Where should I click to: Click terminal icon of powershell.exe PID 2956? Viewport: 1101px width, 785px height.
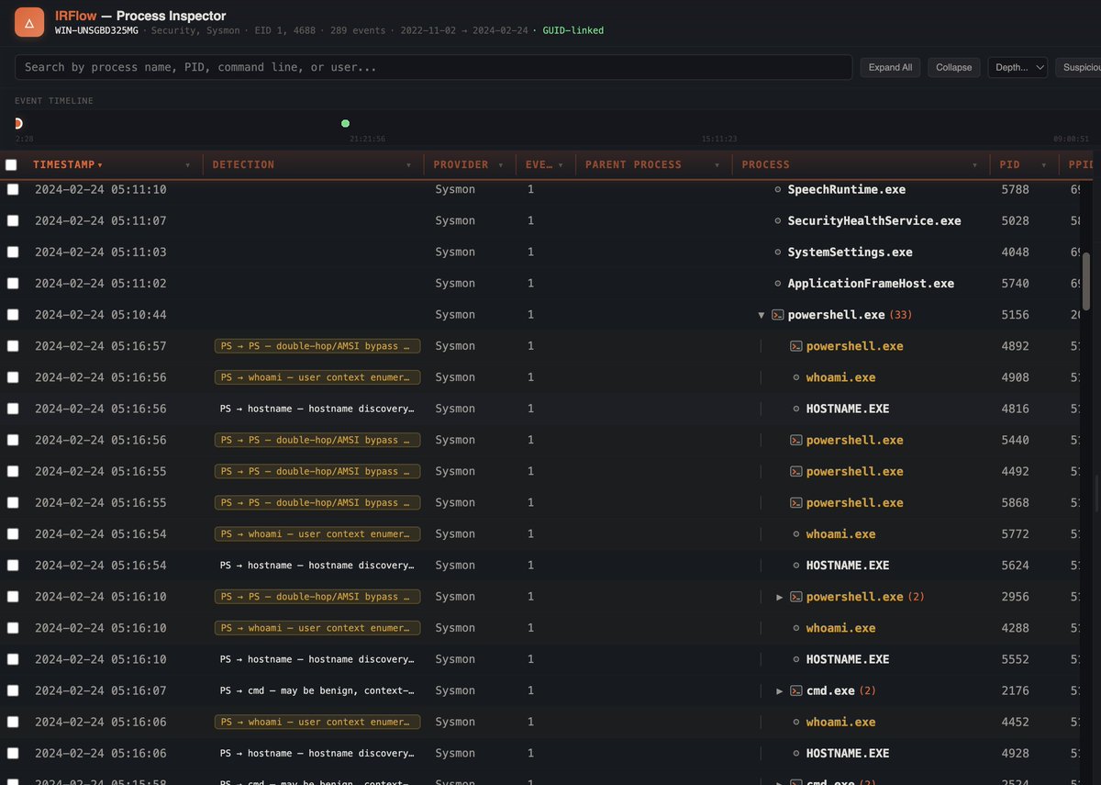pos(796,597)
